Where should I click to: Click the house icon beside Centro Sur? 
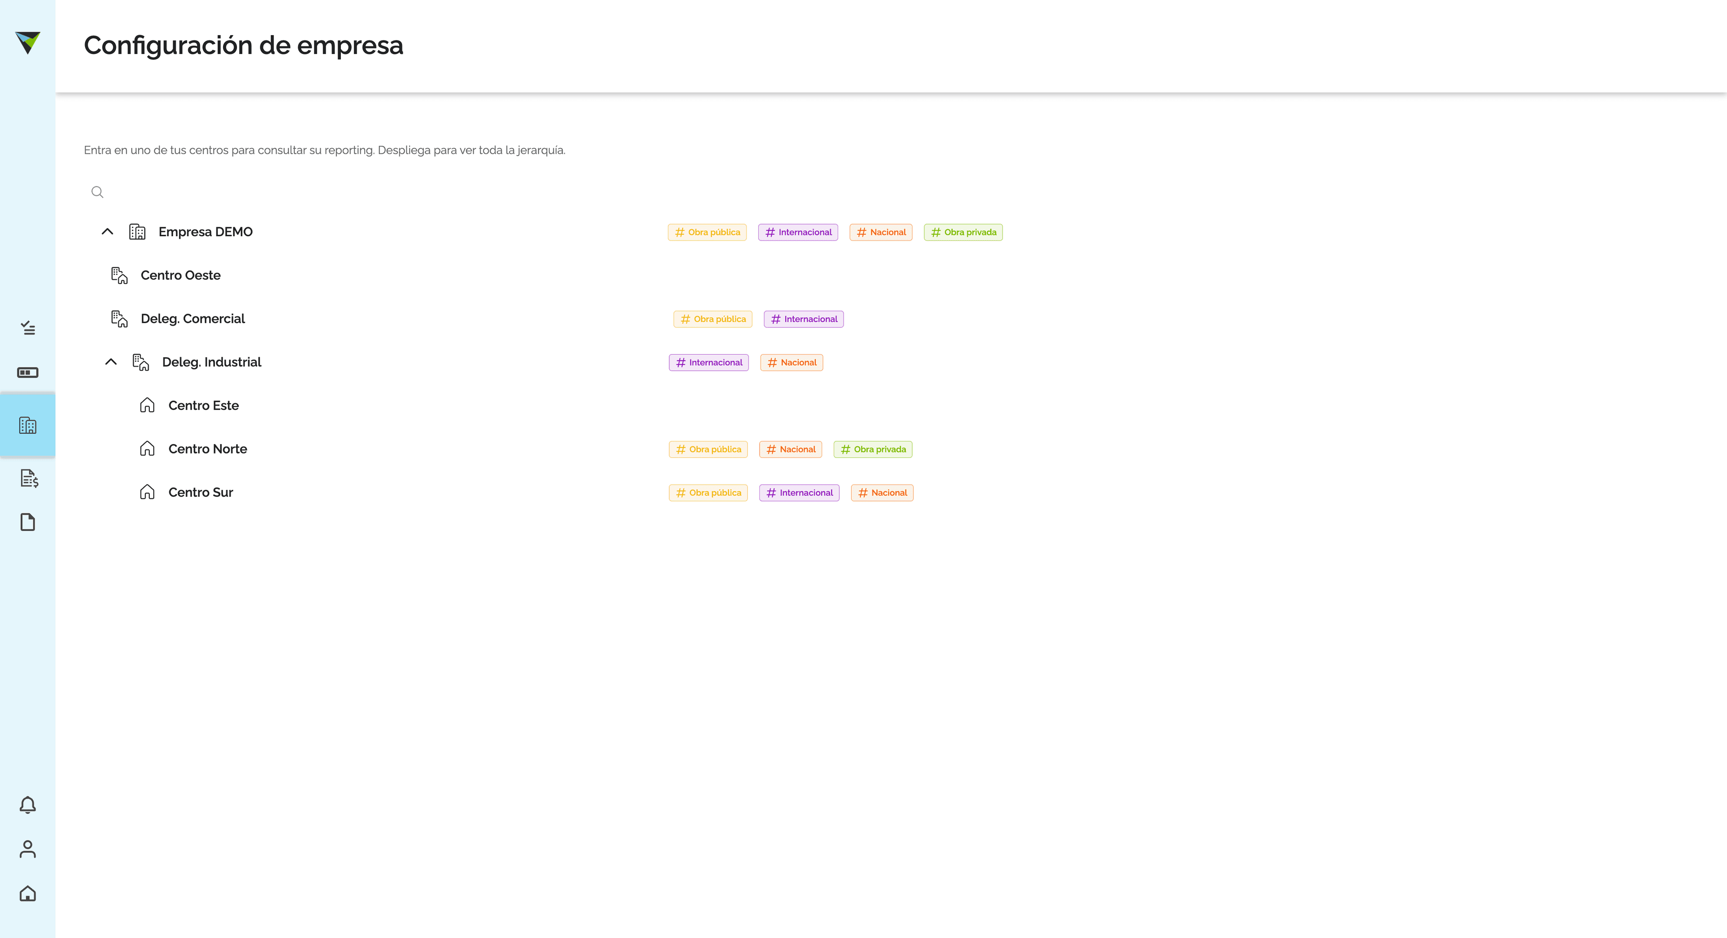point(147,493)
